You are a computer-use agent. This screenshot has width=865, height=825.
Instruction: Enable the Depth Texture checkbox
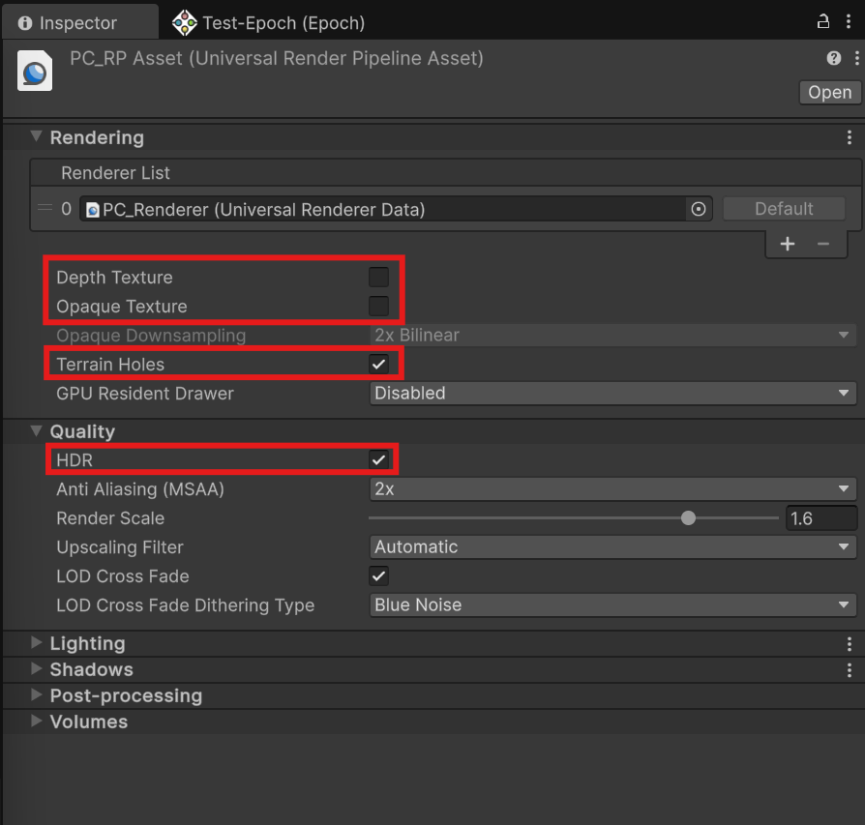[378, 277]
